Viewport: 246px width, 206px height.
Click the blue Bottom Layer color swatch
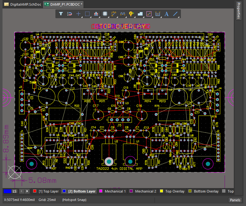[64, 191]
